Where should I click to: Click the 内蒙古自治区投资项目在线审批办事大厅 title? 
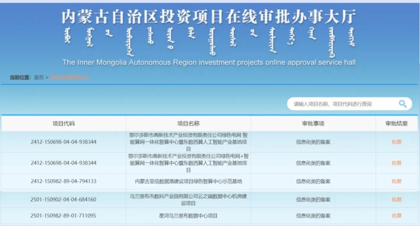(x=209, y=17)
